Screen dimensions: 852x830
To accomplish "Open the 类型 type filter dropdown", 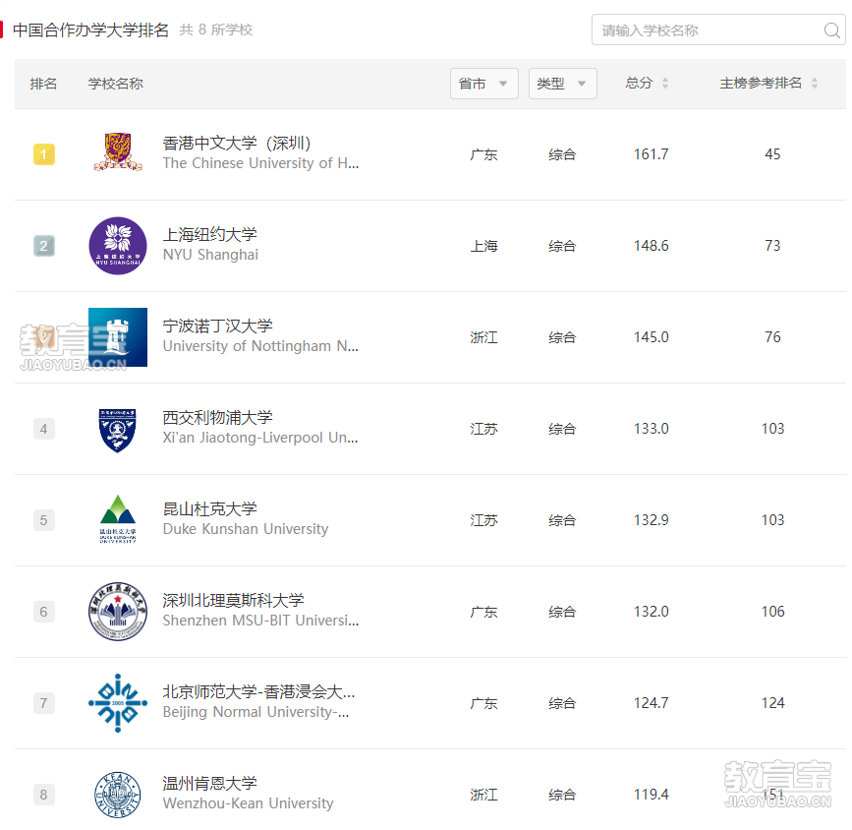I will (562, 84).
